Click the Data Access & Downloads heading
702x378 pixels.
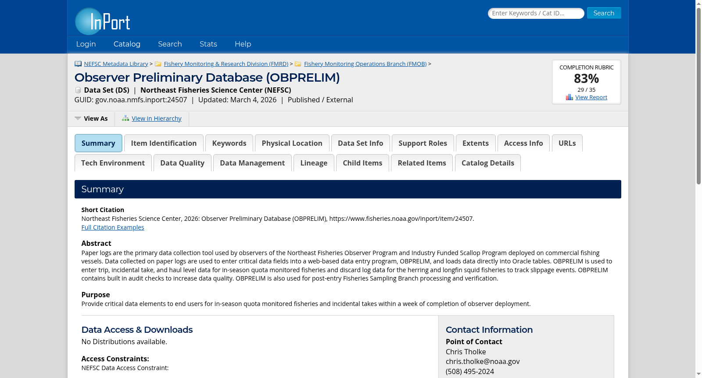point(137,330)
